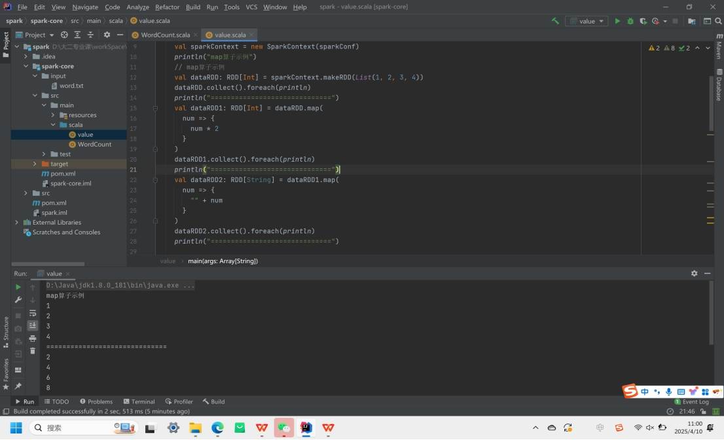Image resolution: width=724 pixels, height=440 pixels.
Task: Click the layout icon in the Run panel sidebar
Action: tap(18, 370)
